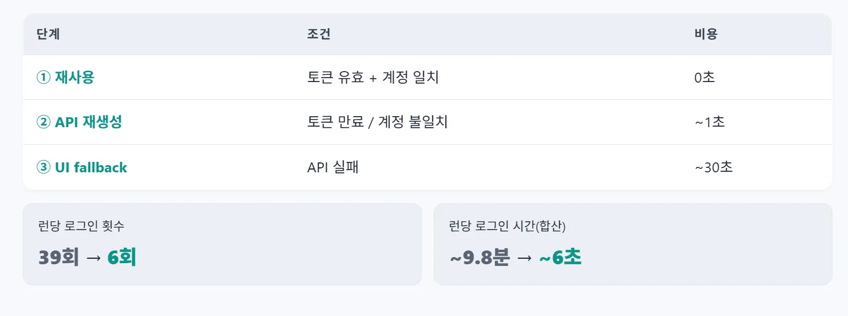The width and height of the screenshot is (848, 316).
Task: Select the ① 재사용 row label
Action: tap(66, 77)
